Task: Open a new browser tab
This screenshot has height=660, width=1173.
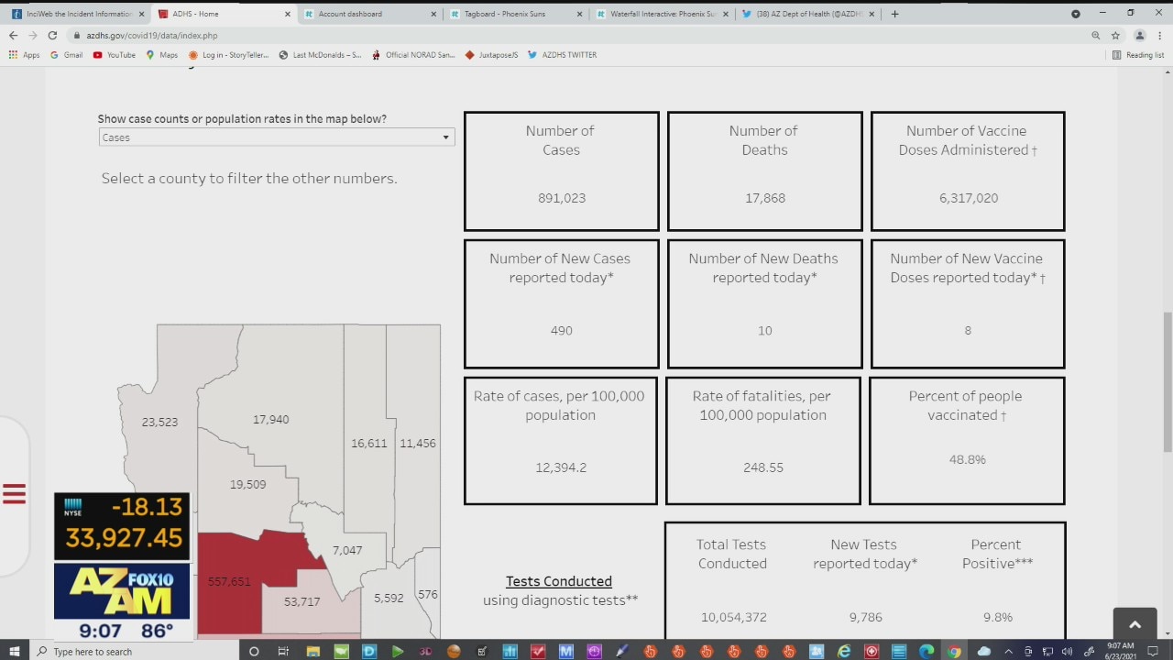Action: pos(894,14)
